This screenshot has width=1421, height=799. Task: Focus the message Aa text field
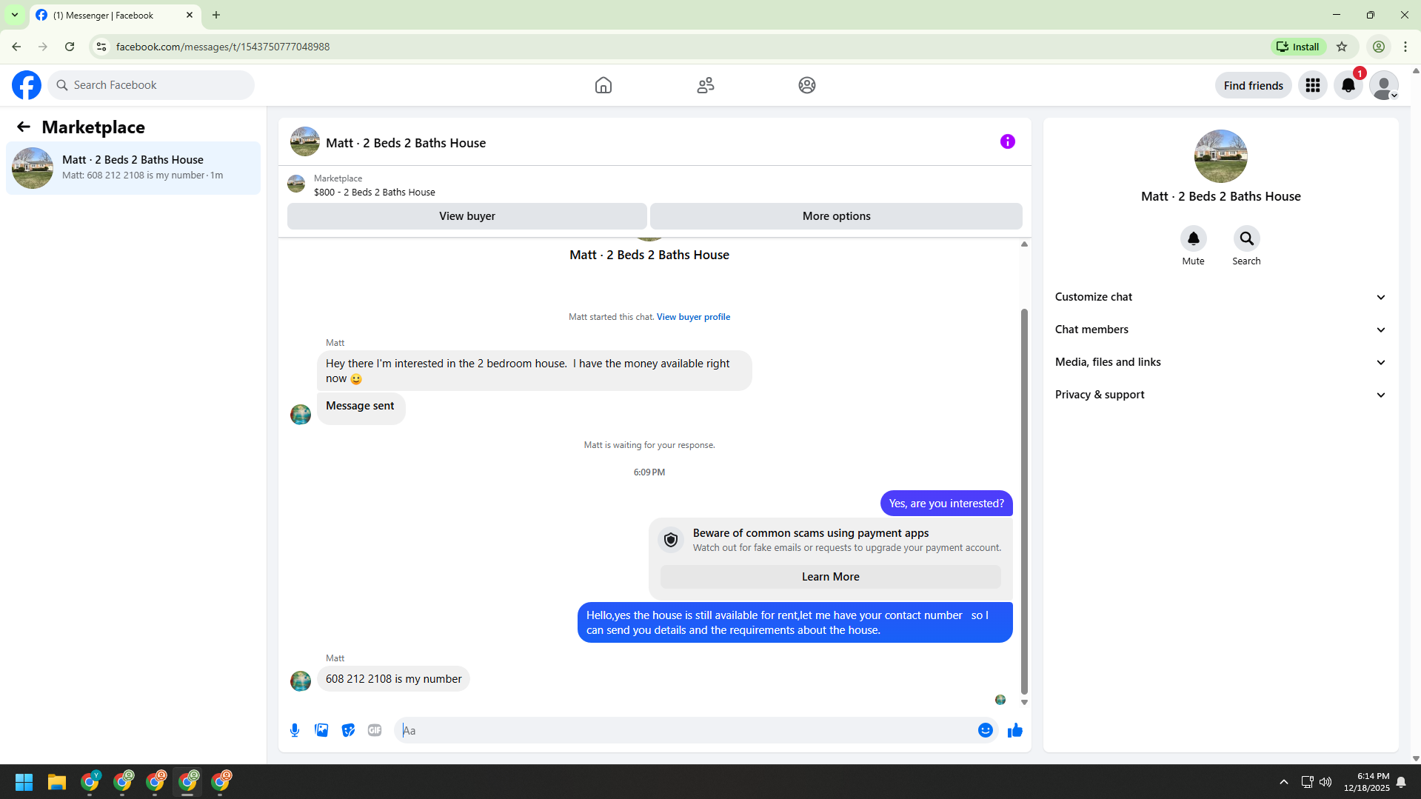pos(685,730)
